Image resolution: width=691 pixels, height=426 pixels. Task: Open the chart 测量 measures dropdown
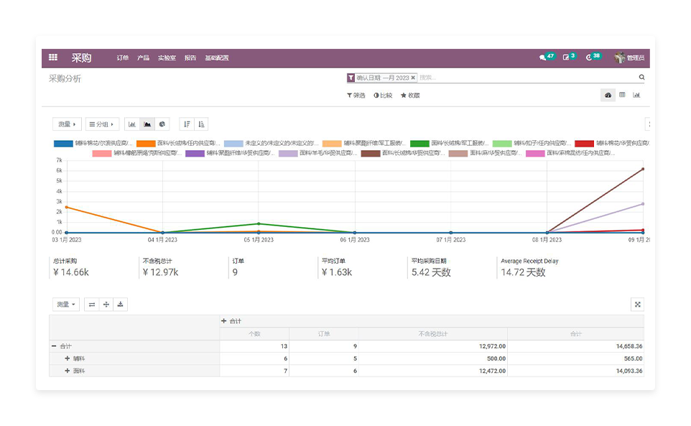[x=67, y=124]
